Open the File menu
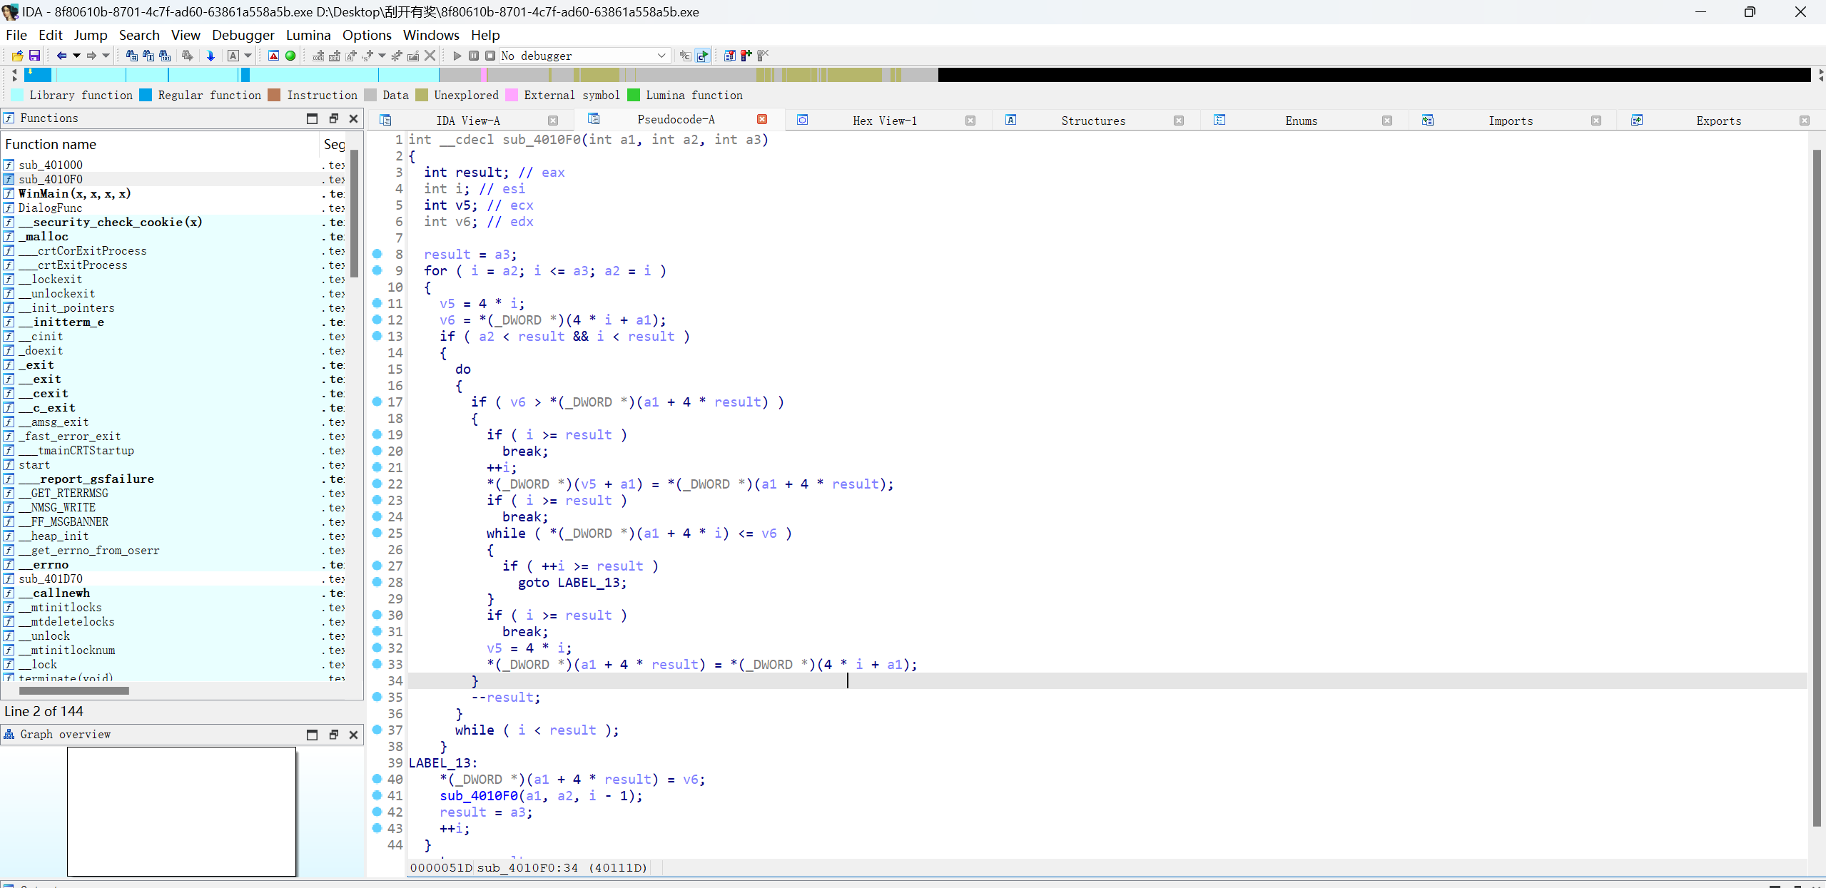Image resolution: width=1826 pixels, height=888 pixels. (16, 35)
